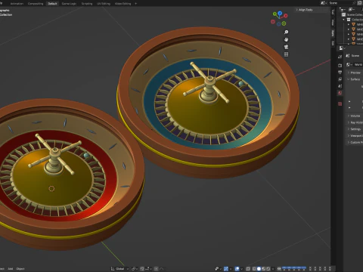Open the Texture properties tab icon
Screen dimensions: 363x272
340,104
